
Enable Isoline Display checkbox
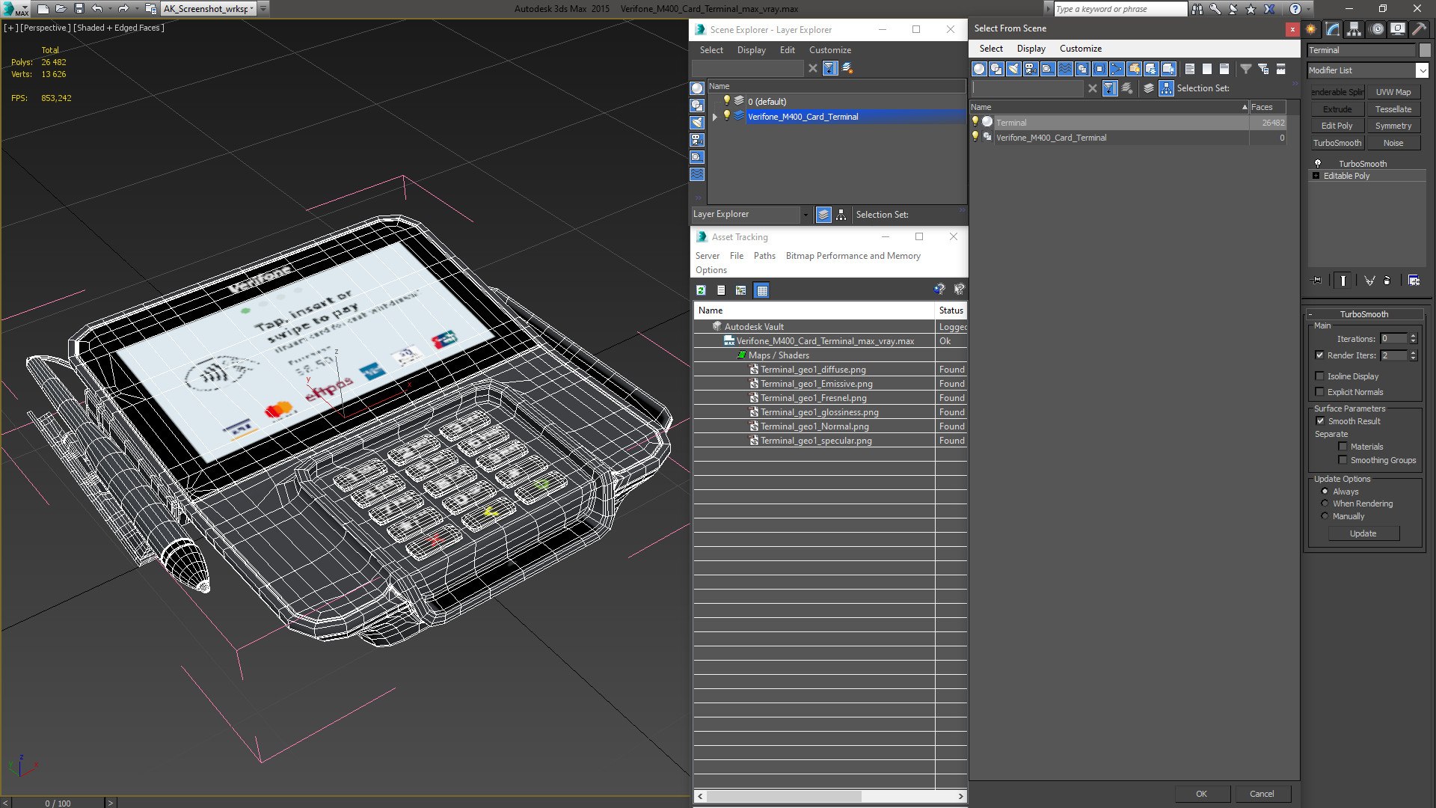(1319, 376)
